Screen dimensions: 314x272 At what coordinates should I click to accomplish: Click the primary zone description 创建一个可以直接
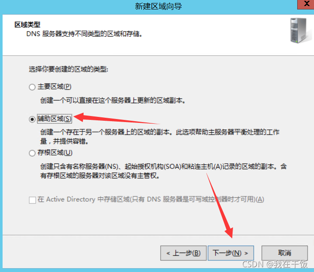113,100
